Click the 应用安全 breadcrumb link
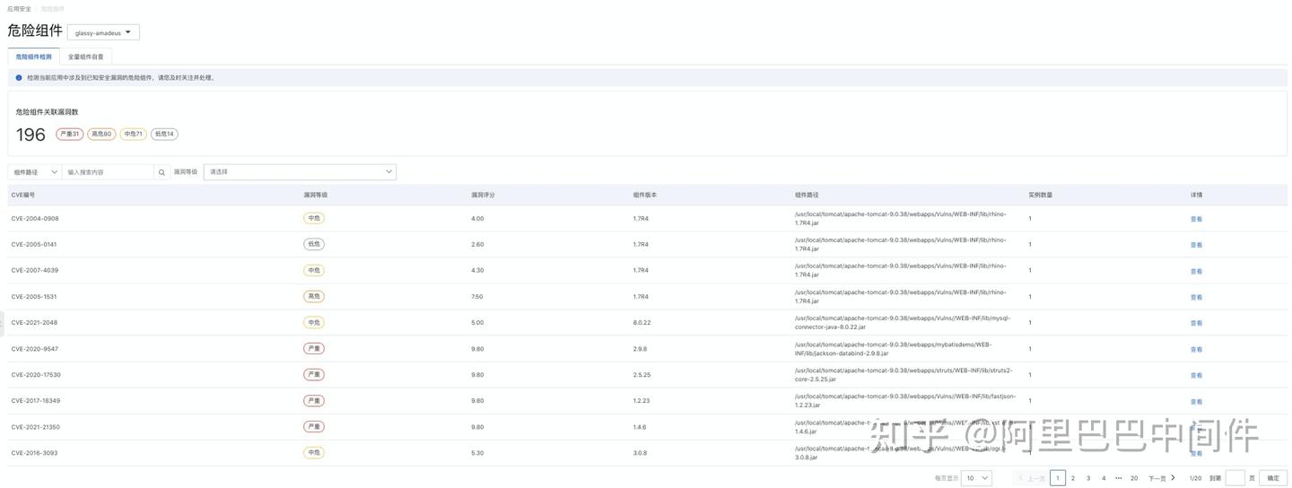The width and height of the screenshot is (1292, 488). tap(19, 9)
